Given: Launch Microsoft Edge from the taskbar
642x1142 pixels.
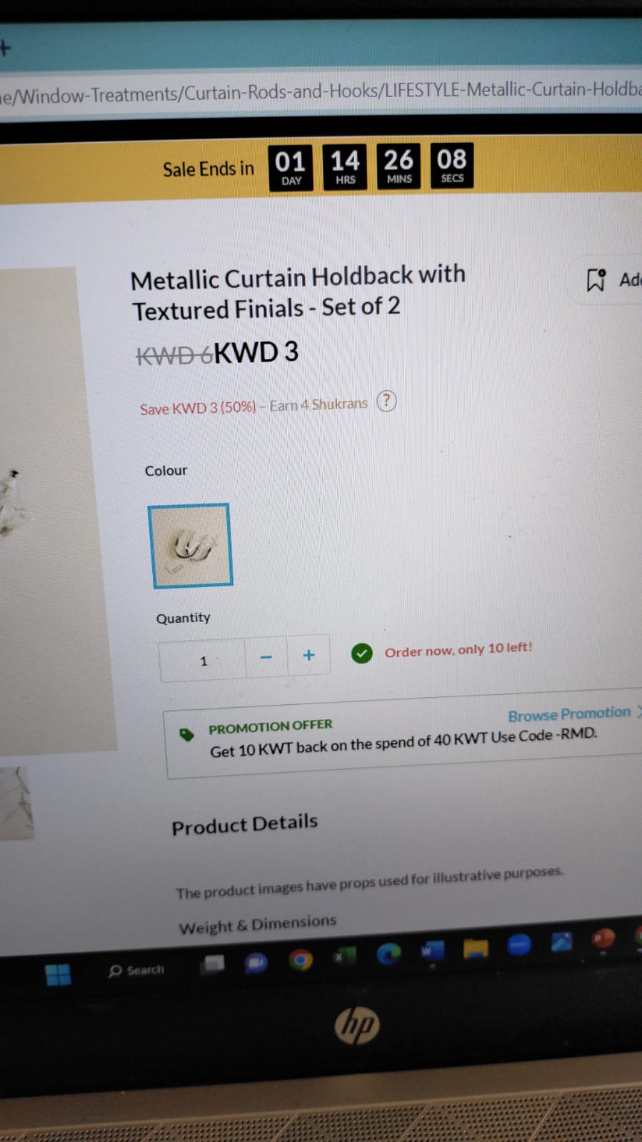Looking at the screenshot, I should click(x=388, y=953).
